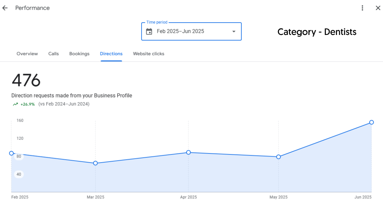Image resolution: width=383 pixels, height=209 pixels.
Task: Click the Feb 2025 data point
Action: [x=11, y=153]
